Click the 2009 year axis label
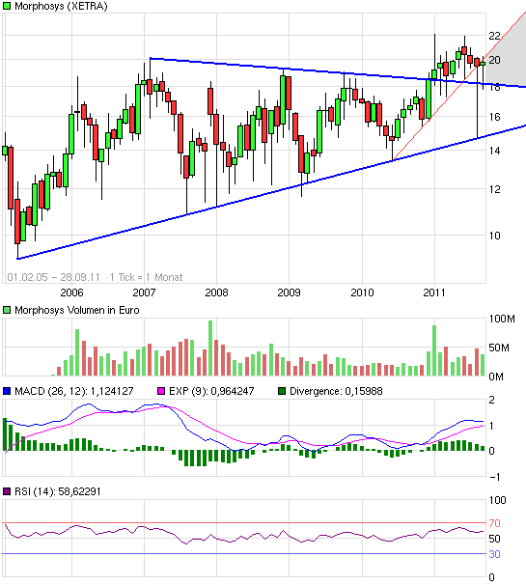This screenshot has height=585, width=526. (289, 292)
